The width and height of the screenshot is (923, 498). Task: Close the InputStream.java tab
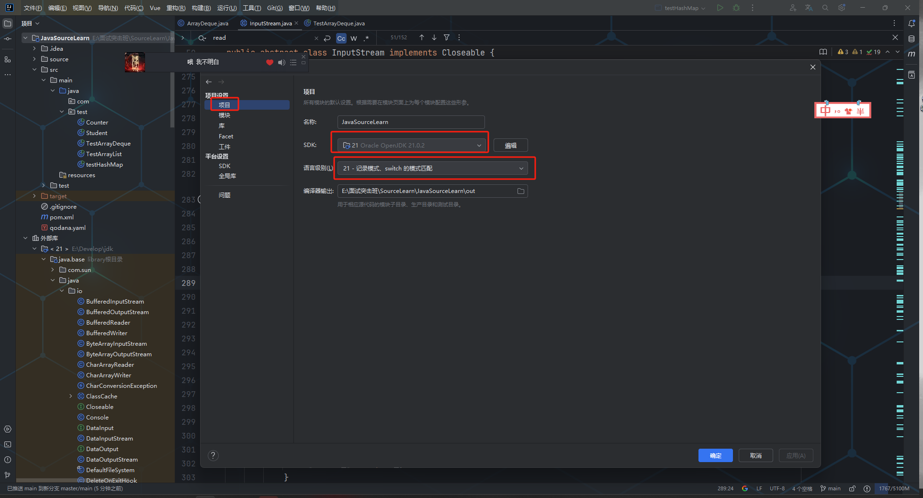pyautogui.click(x=296, y=23)
